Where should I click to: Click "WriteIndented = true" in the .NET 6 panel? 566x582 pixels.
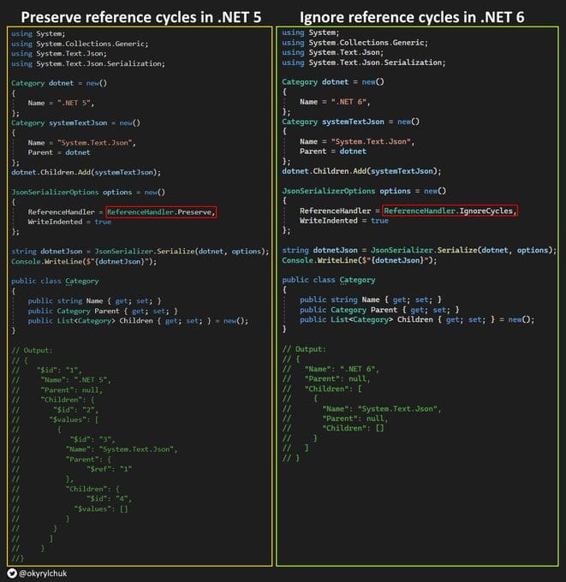[344, 221]
